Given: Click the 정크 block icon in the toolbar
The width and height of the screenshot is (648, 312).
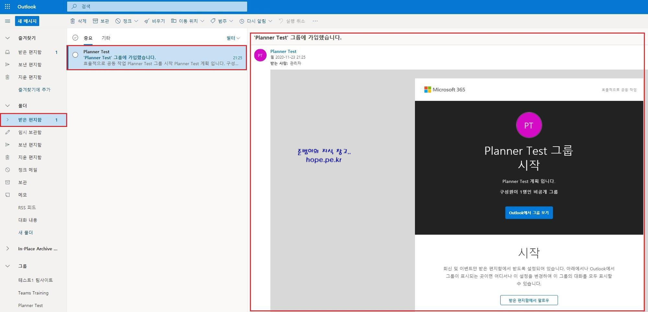Looking at the screenshot, I should tap(118, 21).
